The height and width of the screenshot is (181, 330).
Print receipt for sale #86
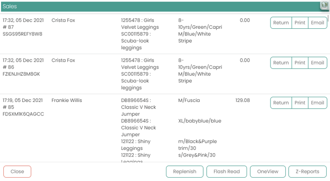point(300,63)
